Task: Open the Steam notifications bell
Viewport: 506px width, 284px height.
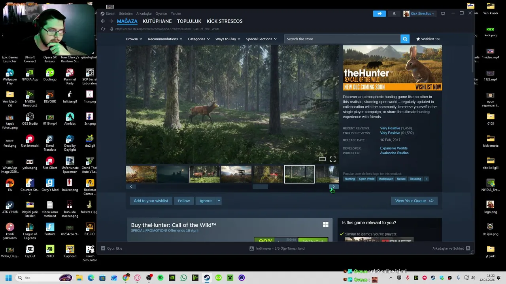Action: pos(394,13)
